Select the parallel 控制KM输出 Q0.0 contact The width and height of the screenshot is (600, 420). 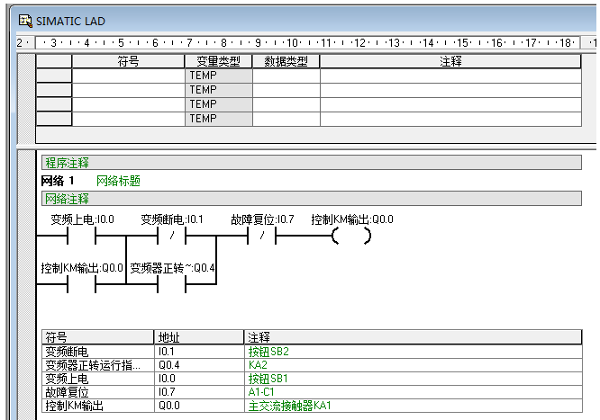[x=82, y=283]
